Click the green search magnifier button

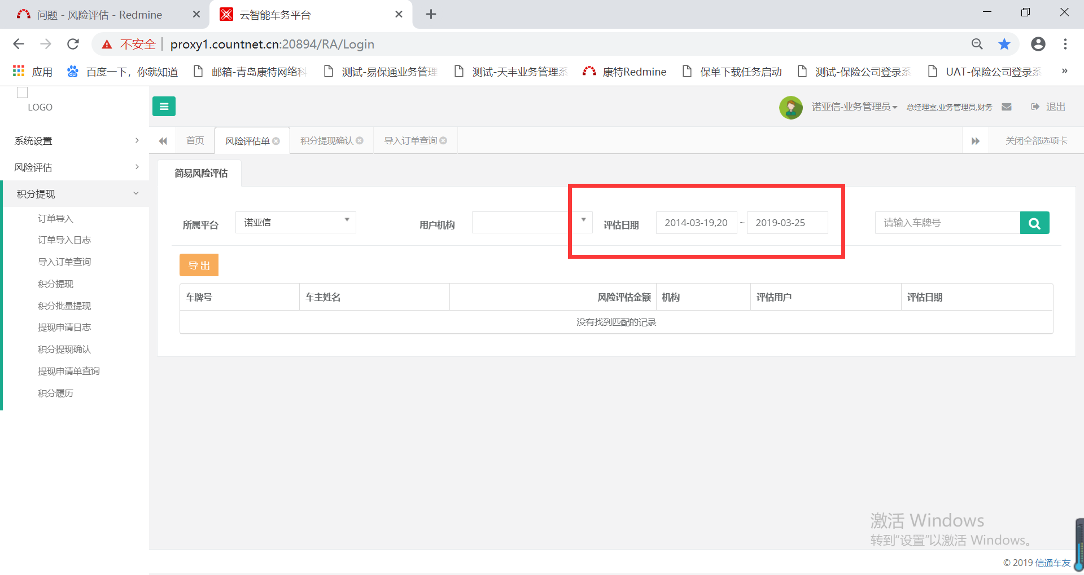click(1034, 223)
